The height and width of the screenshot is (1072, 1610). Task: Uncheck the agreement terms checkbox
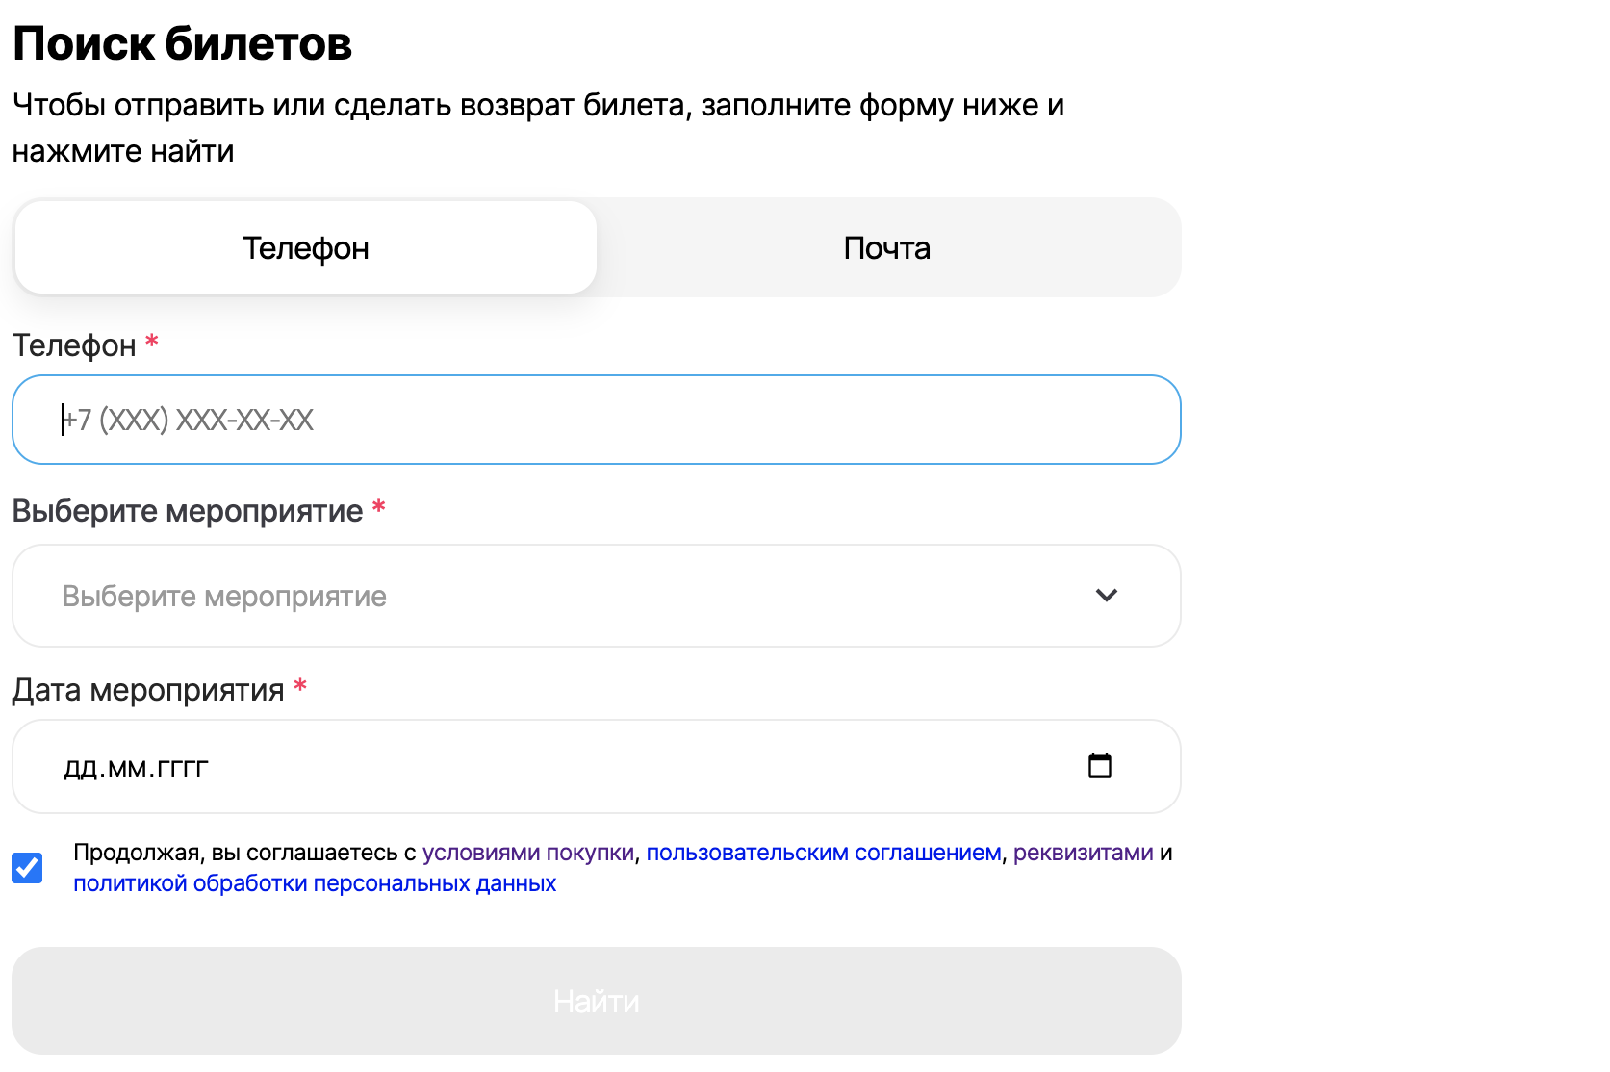[x=27, y=868]
